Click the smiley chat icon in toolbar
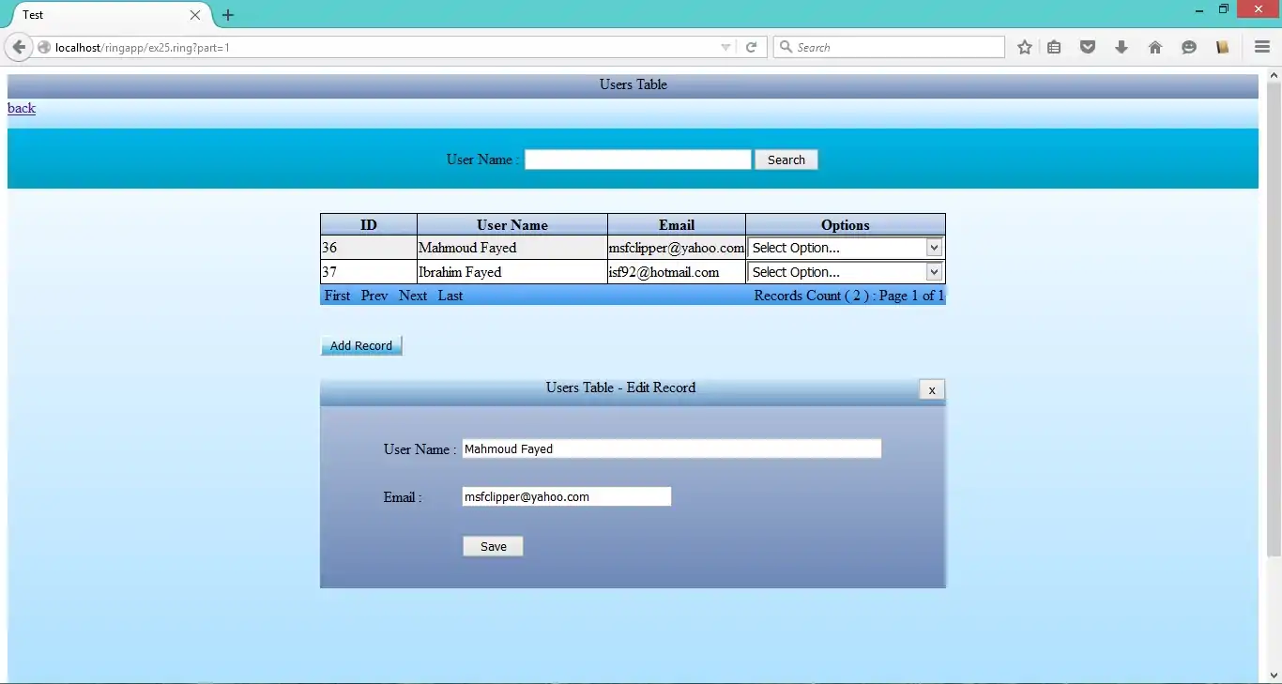The width and height of the screenshot is (1282, 684). click(1189, 47)
